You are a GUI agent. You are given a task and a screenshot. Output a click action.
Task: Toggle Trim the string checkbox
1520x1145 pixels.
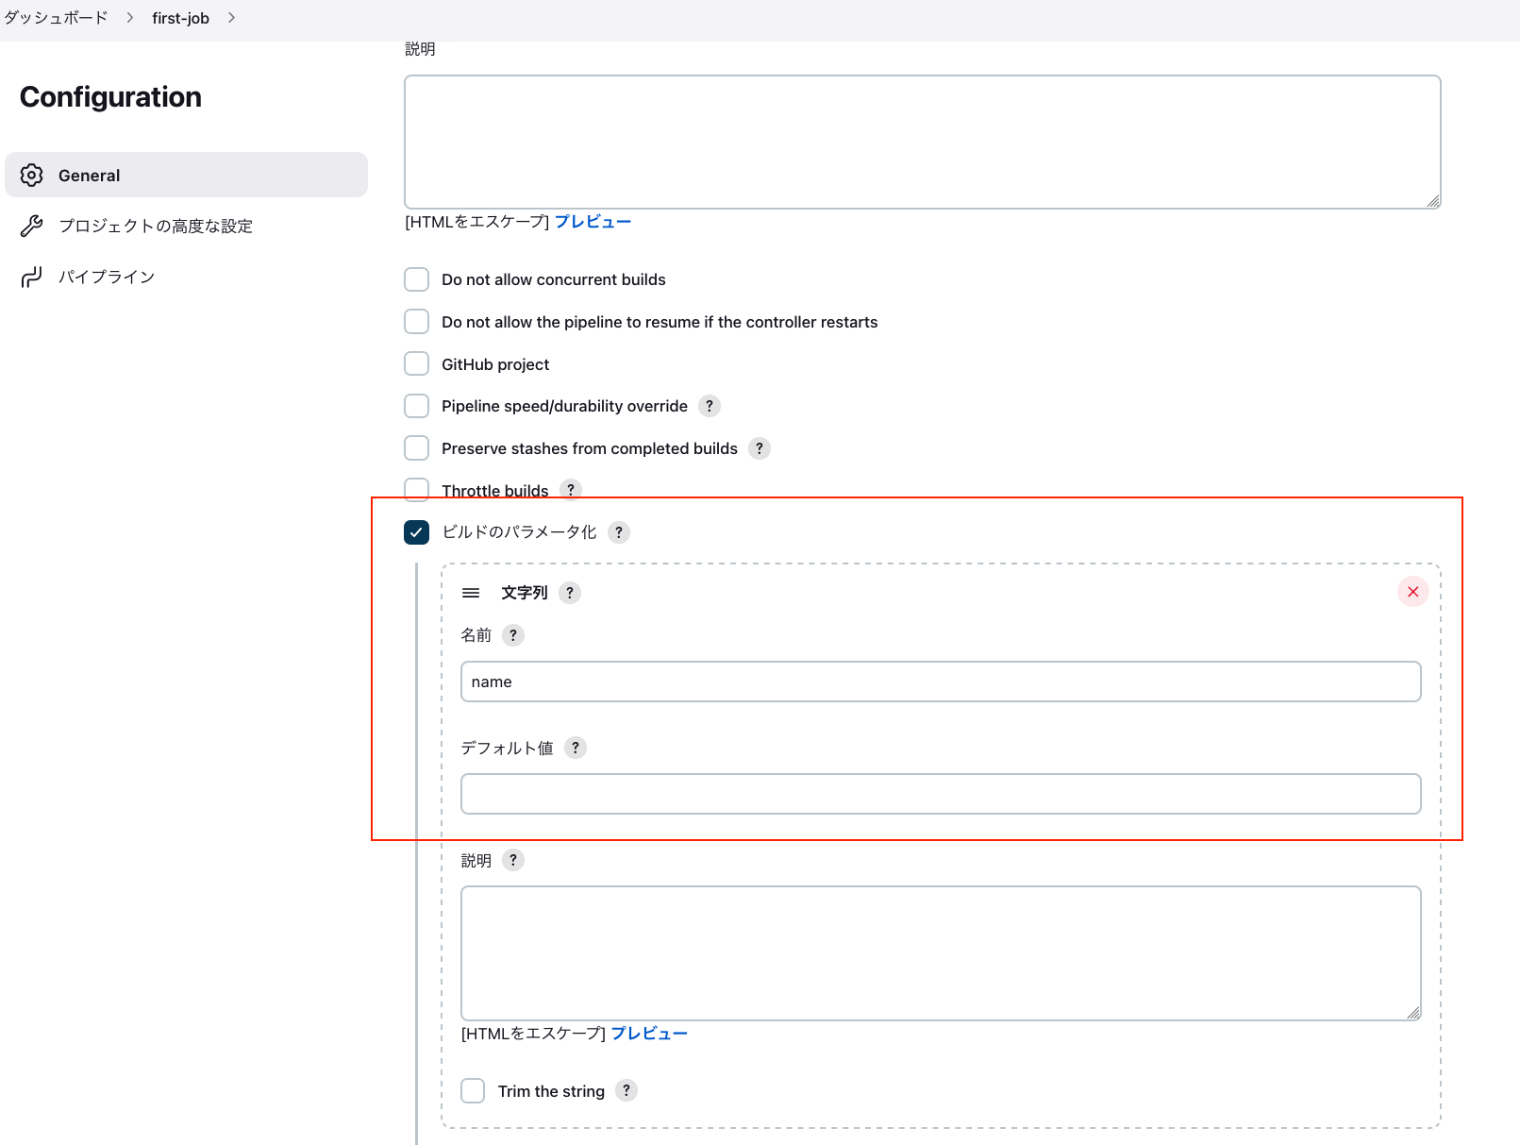pos(473,1091)
